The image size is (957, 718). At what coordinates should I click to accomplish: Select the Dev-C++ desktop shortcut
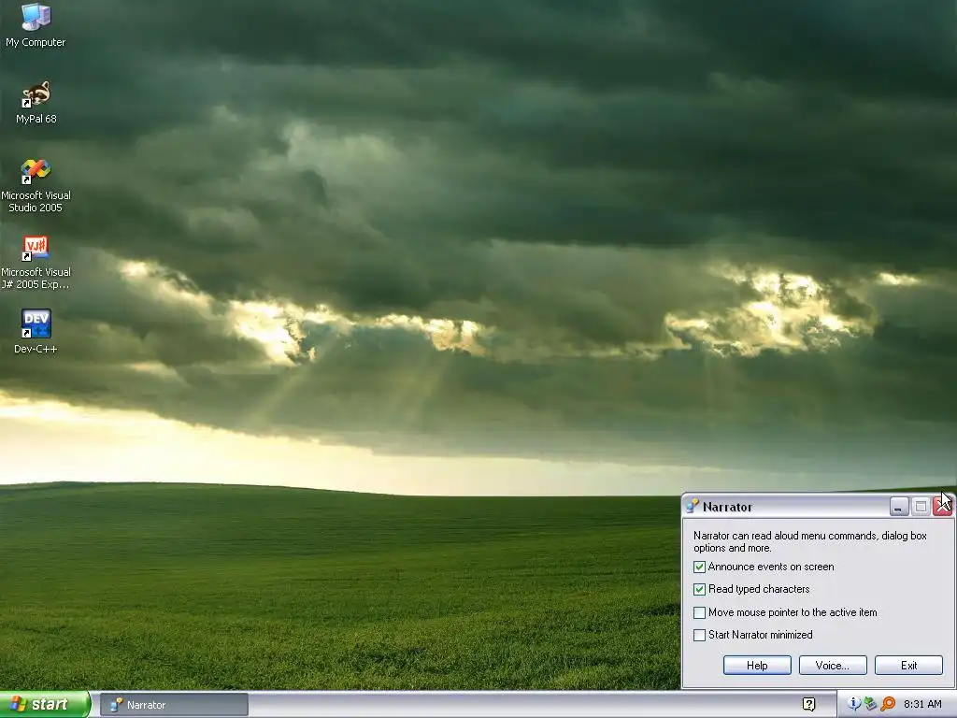pyautogui.click(x=36, y=331)
